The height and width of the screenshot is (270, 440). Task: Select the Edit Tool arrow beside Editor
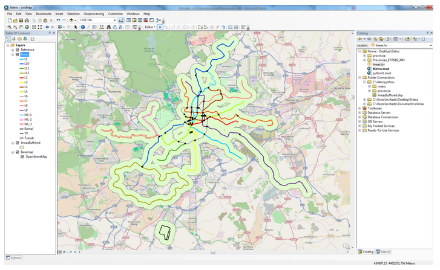(x=160, y=27)
